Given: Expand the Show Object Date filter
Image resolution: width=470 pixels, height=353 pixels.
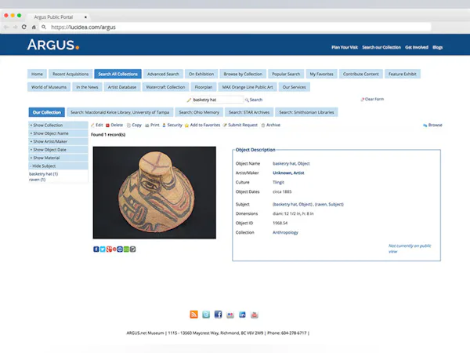Looking at the screenshot, I should [x=58, y=150].
